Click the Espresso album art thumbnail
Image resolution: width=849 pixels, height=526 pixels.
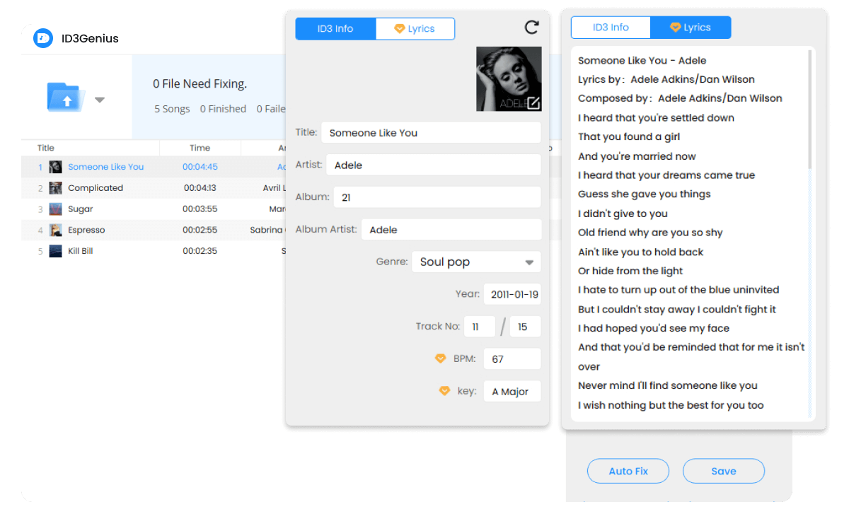[x=55, y=230]
